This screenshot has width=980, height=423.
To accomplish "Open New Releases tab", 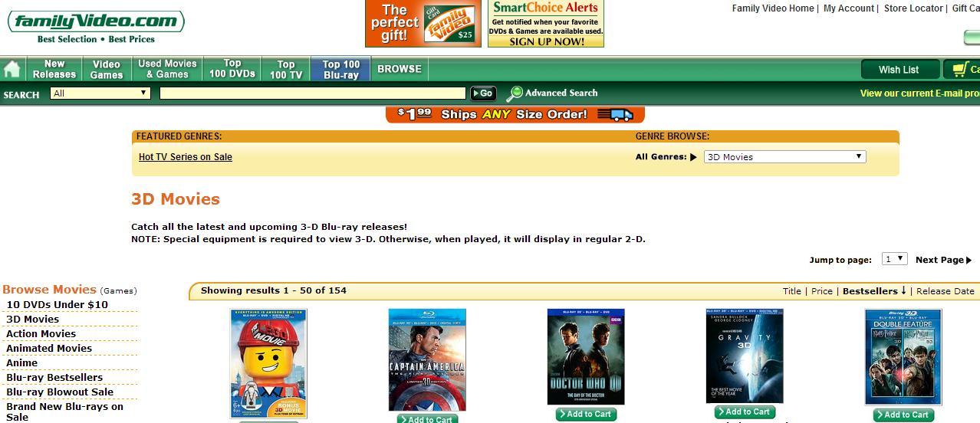I will 54,69.
